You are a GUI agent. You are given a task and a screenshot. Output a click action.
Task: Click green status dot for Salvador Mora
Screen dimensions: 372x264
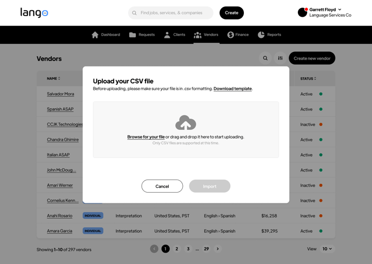pos(321,94)
